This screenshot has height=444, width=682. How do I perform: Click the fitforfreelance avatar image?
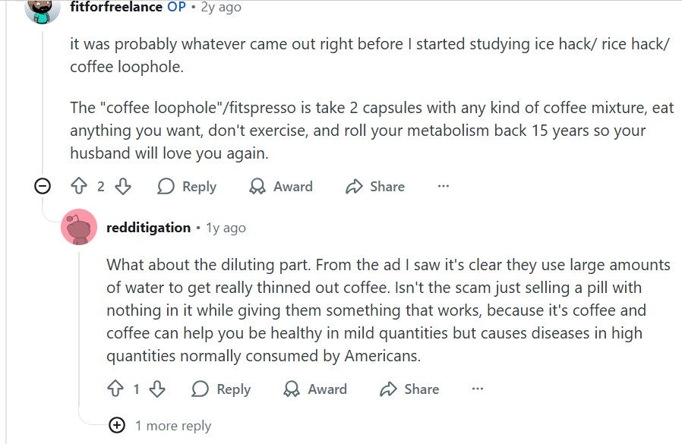[x=43, y=9]
